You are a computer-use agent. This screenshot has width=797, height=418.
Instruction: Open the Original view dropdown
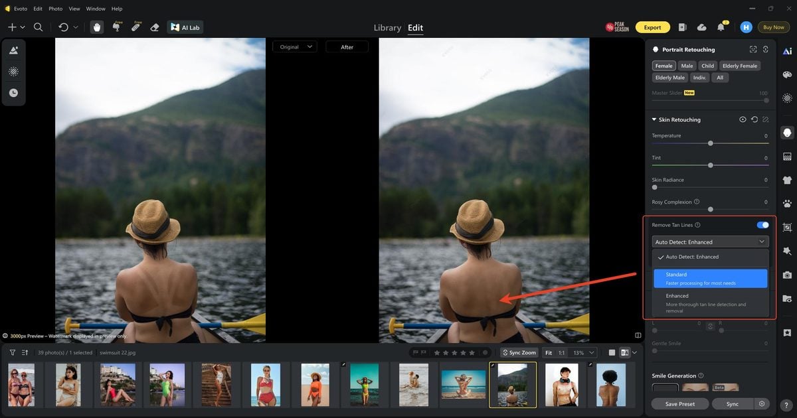pos(294,47)
